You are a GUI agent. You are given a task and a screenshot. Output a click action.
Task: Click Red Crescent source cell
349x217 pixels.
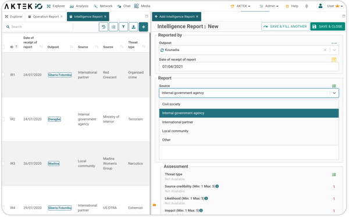tap(110, 75)
